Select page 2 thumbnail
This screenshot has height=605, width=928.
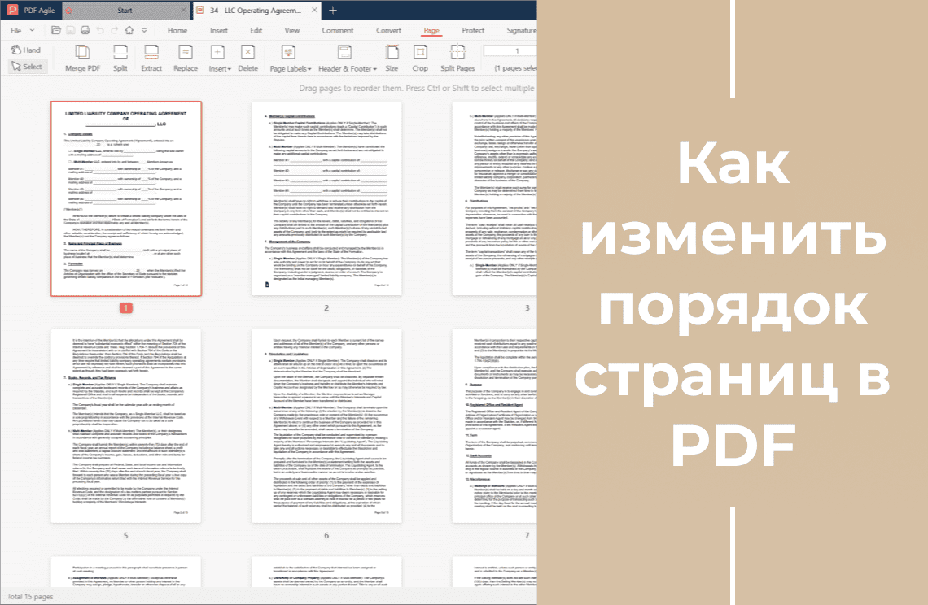click(326, 198)
